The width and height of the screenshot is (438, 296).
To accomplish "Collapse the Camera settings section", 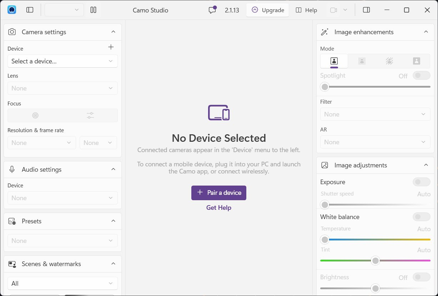I will (114, 32).
